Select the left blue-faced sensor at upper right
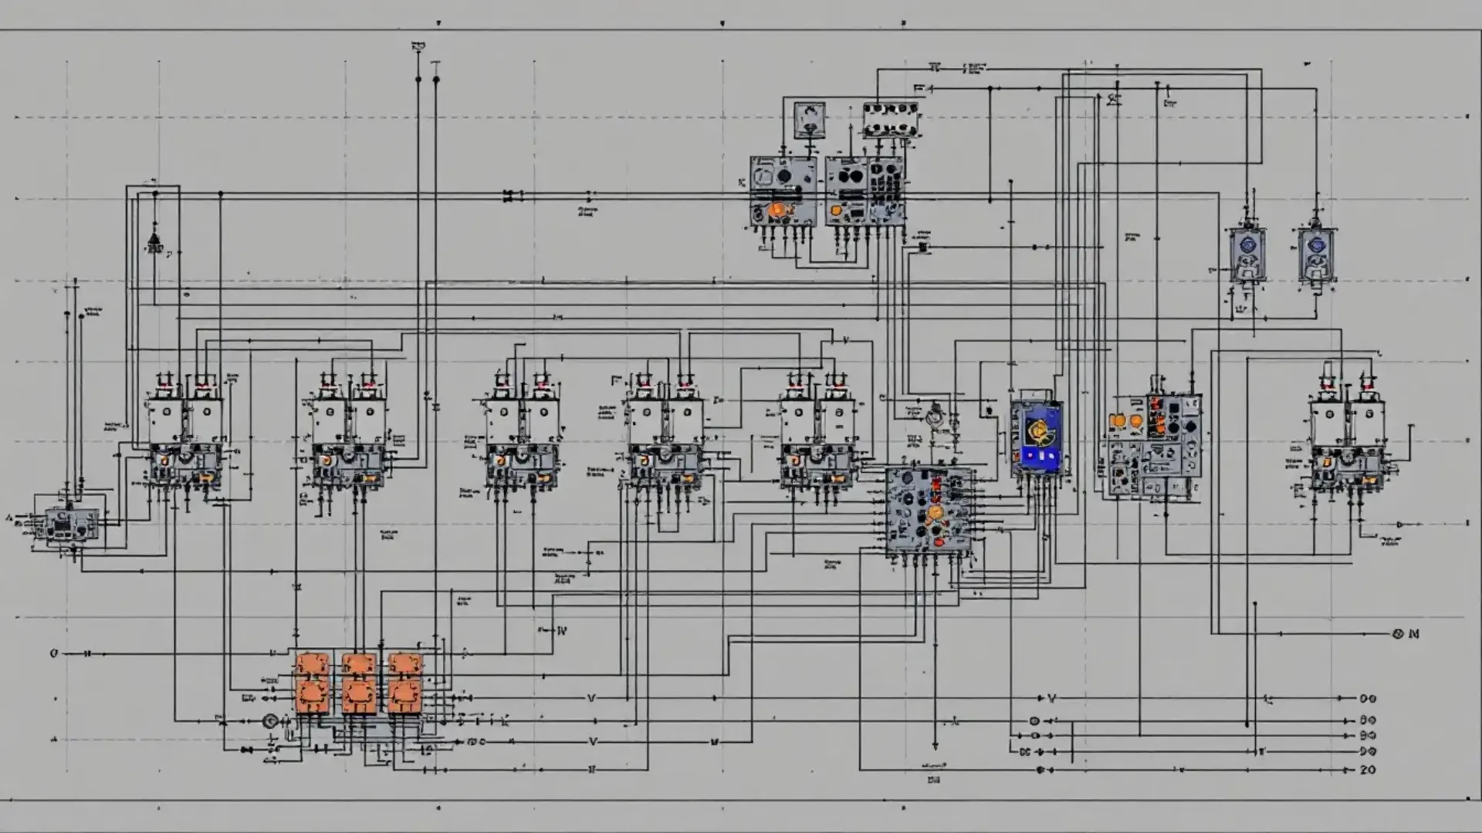This screenshot has height=833, width=1482. [1247, 255]
